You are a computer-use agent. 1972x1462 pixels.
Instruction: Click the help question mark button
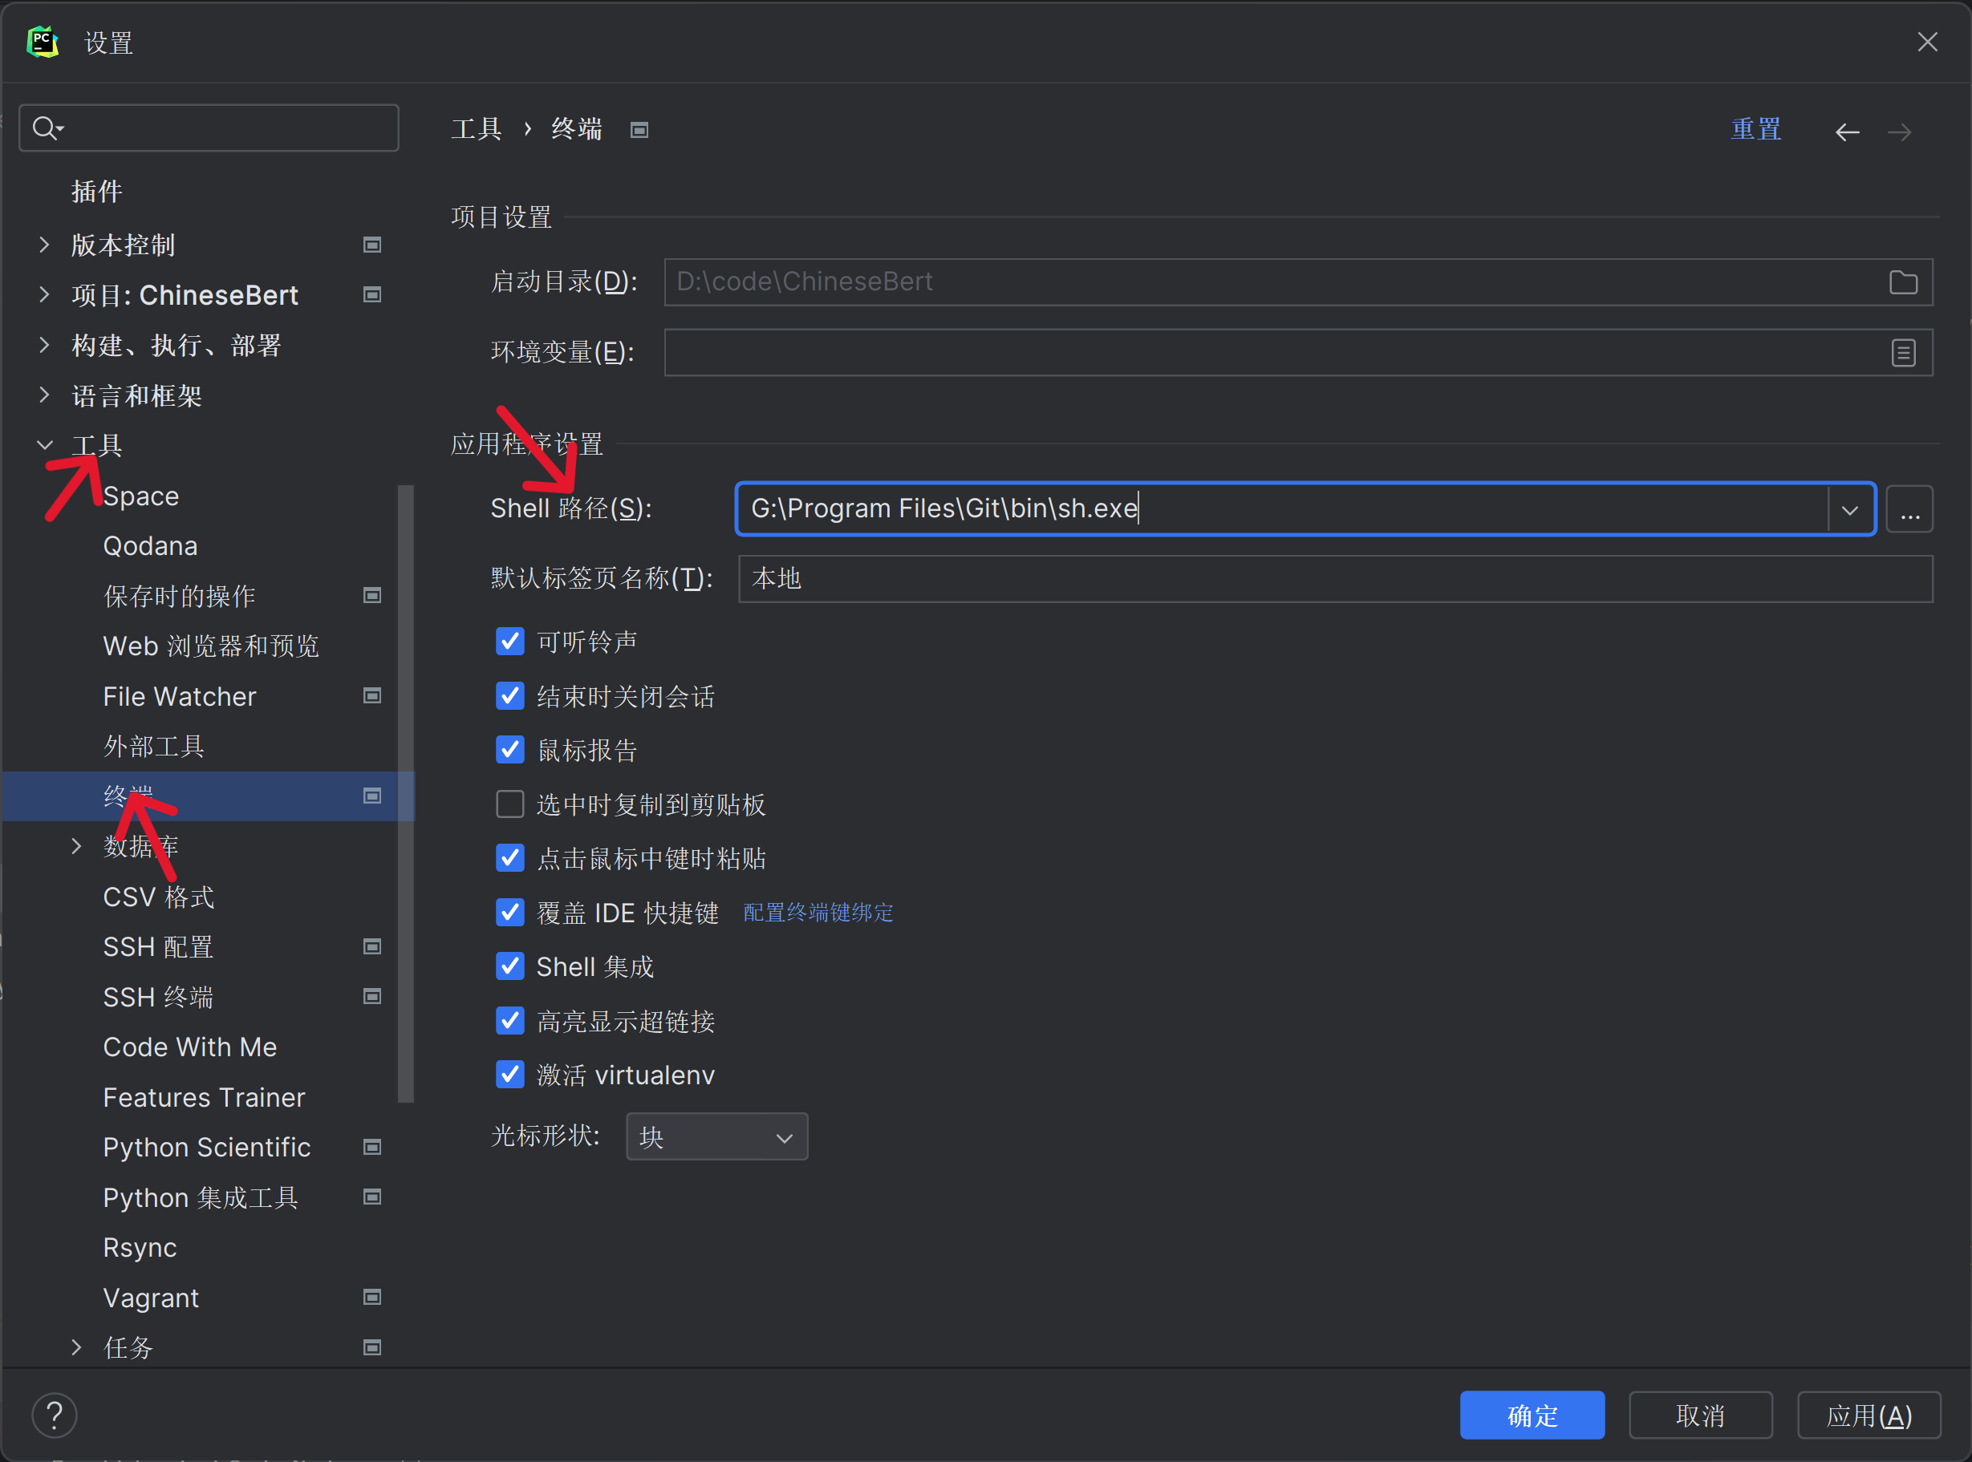point(54,1415)
